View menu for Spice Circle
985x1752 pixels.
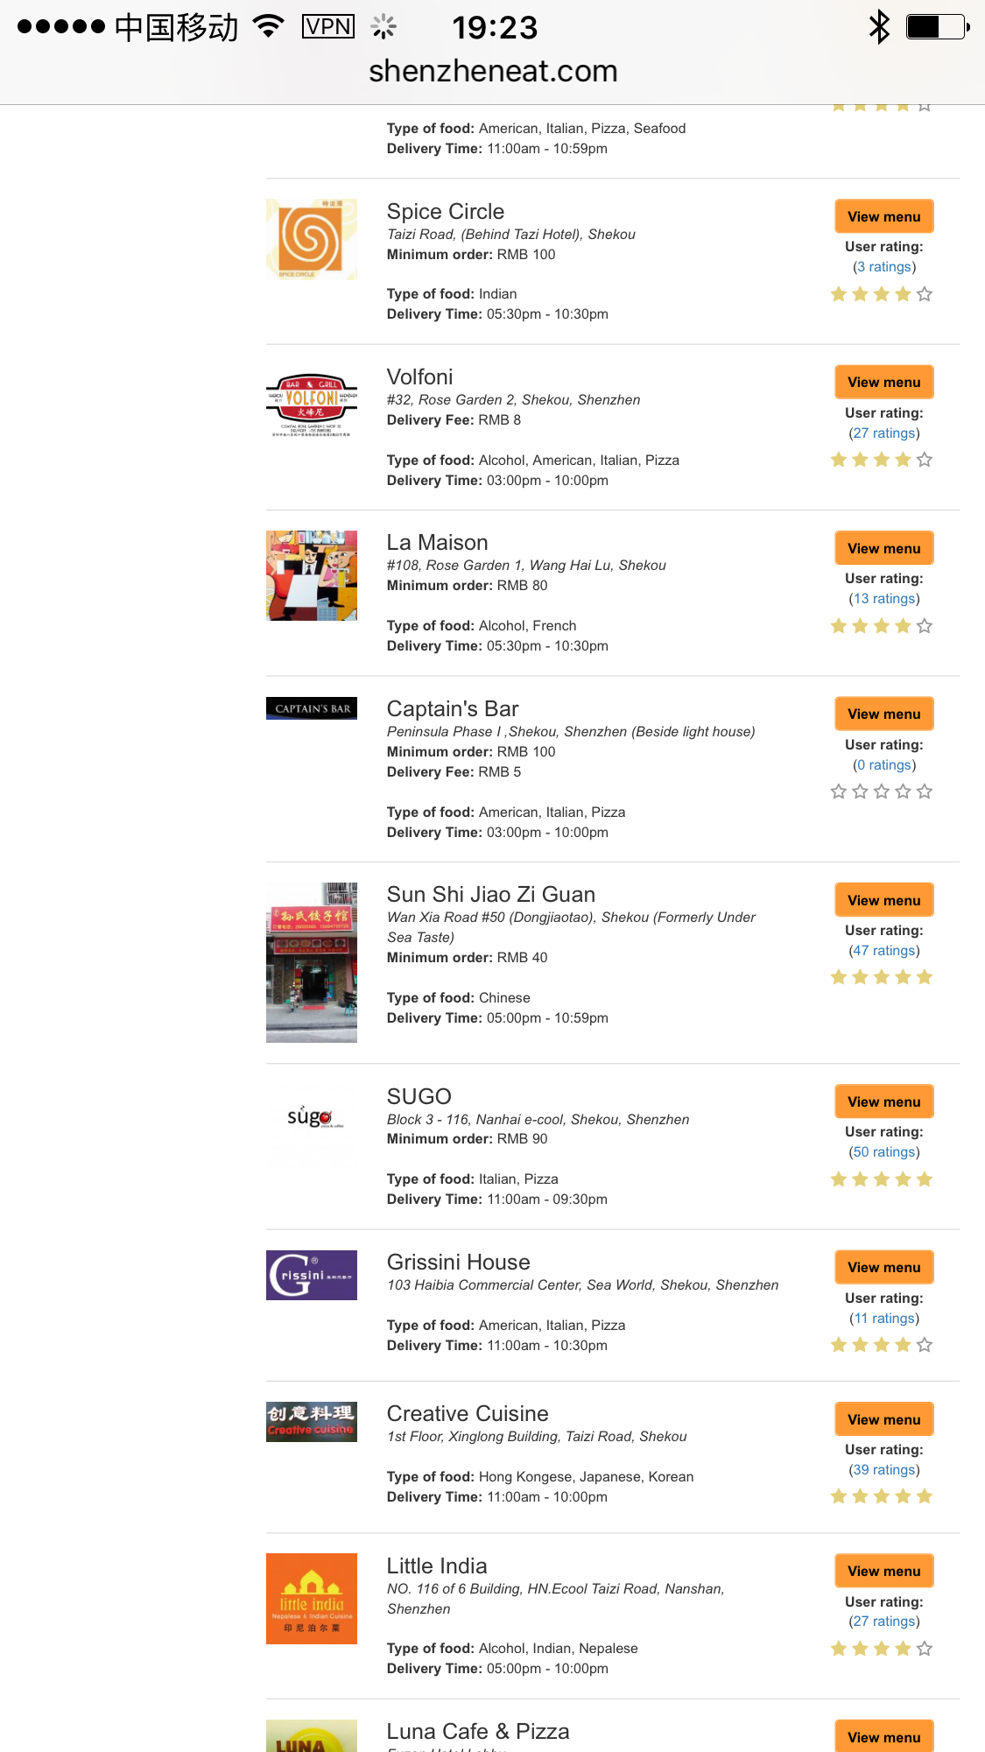coord(883,216)
